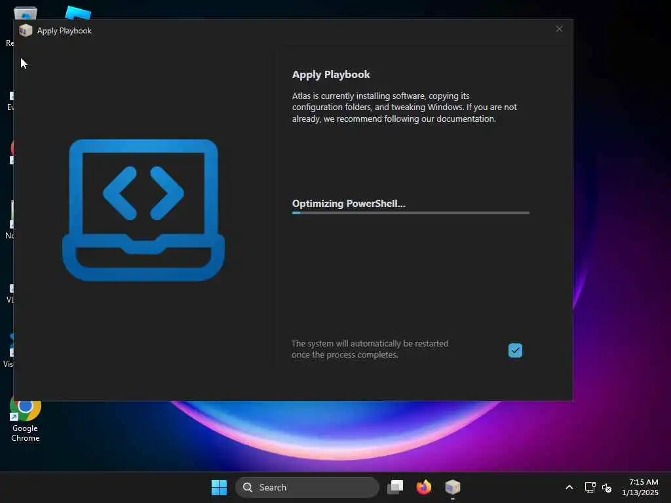Click the Apply Playbook title bar icon
The height and width of the screenshot is (503, 671).
[26, 30]
